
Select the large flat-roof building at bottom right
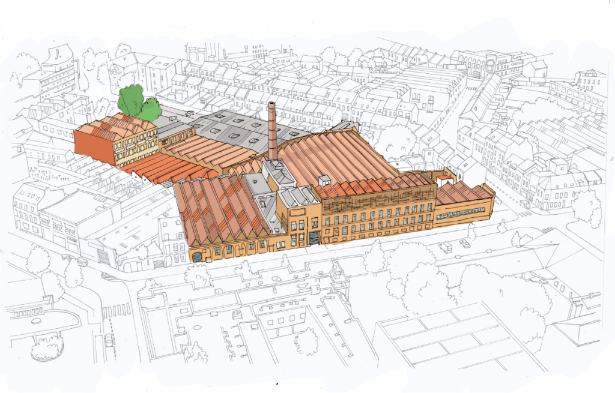click(456, 339)
